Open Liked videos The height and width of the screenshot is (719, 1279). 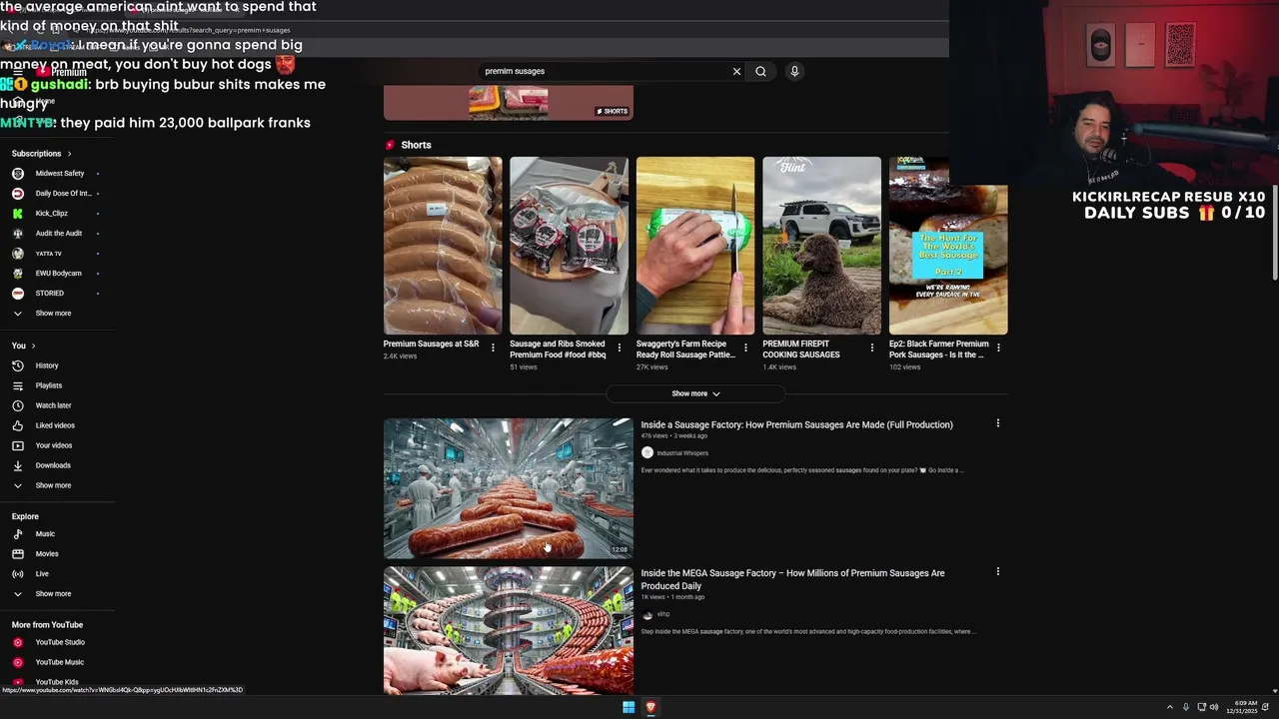56,425
